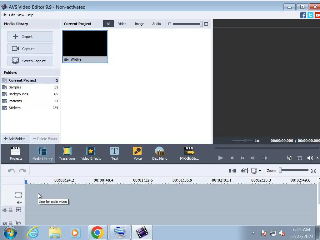
Task: Filter media library by Image
Action: [x=139, y=24]
